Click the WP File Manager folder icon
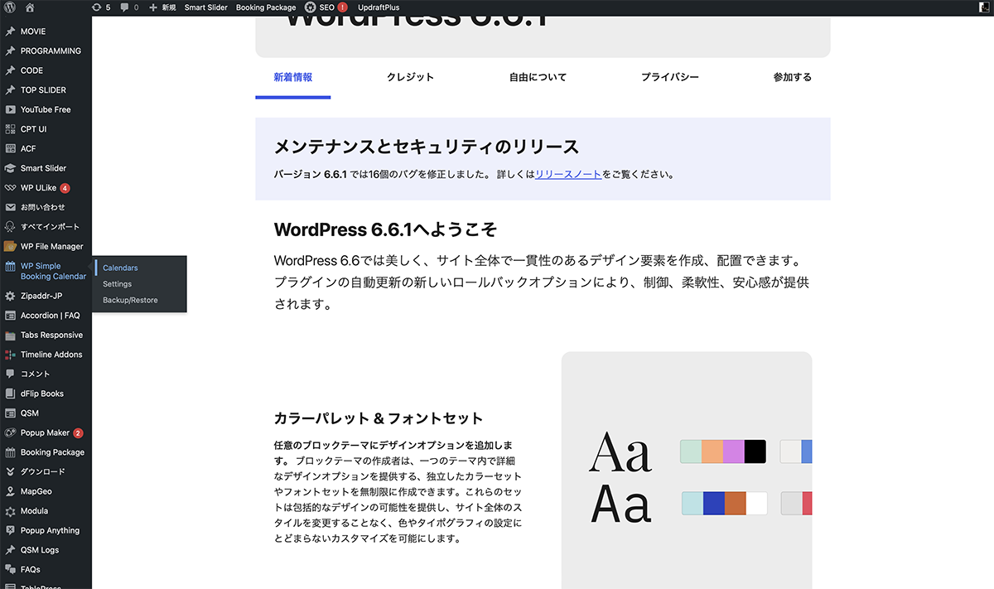This screenshot has height=589, width=994. coord(10,246)
